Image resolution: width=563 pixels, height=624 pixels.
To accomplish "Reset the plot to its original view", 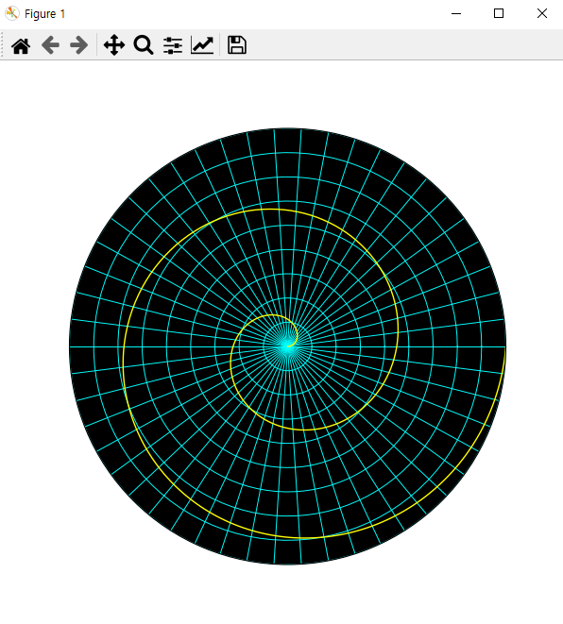I will (21, 45).
